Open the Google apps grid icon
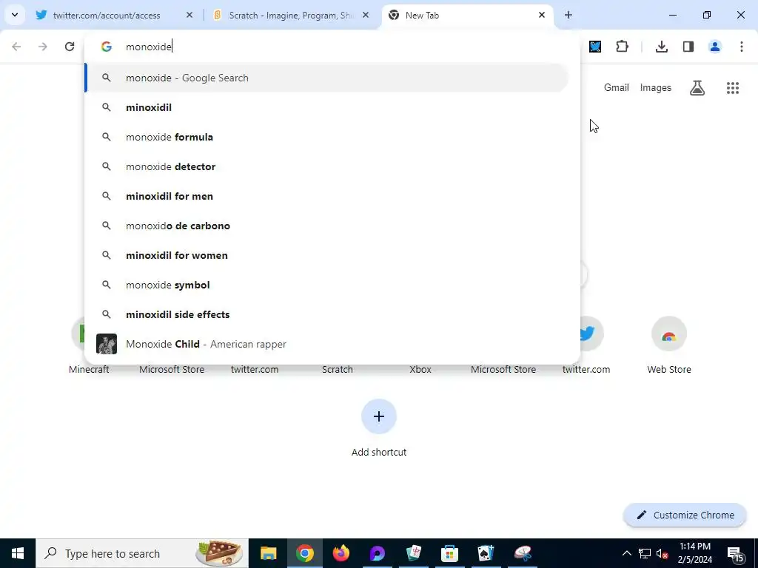 (x=733, y=87)
